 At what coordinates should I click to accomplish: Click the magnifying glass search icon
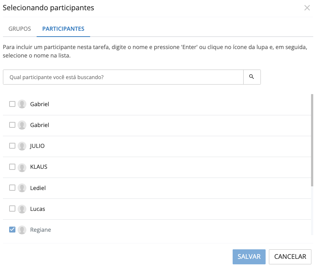pos(252,77)
